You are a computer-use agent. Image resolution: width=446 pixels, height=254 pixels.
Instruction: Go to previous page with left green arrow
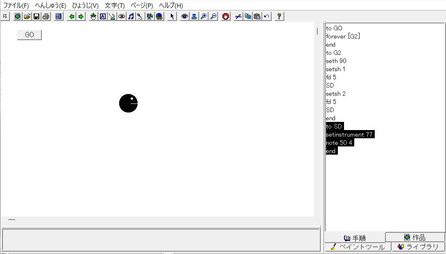click(x=72, y=16)
